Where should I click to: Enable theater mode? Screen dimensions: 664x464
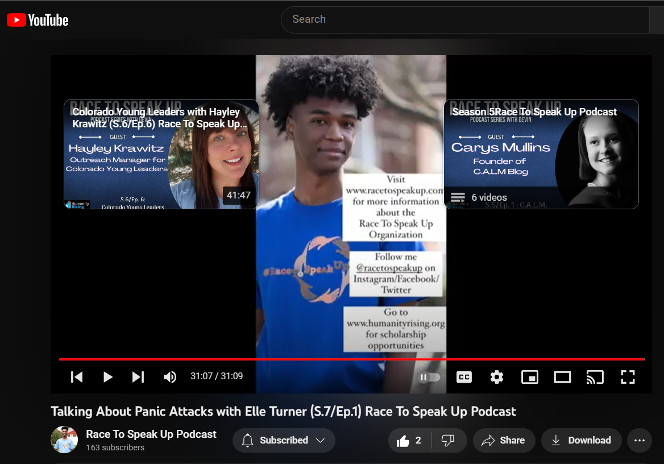coord(562,376)
